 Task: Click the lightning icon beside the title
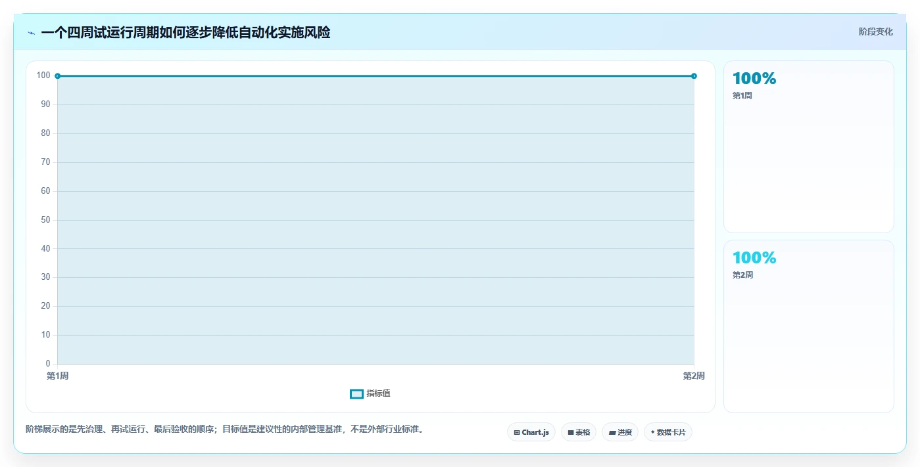click(x=31, y=33)
